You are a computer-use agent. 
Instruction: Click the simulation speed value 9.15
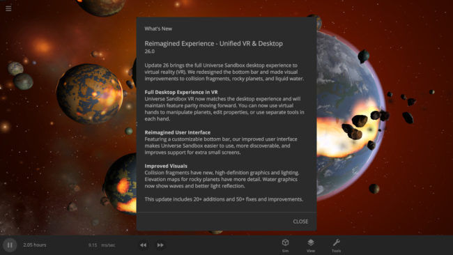click(93, 245)
